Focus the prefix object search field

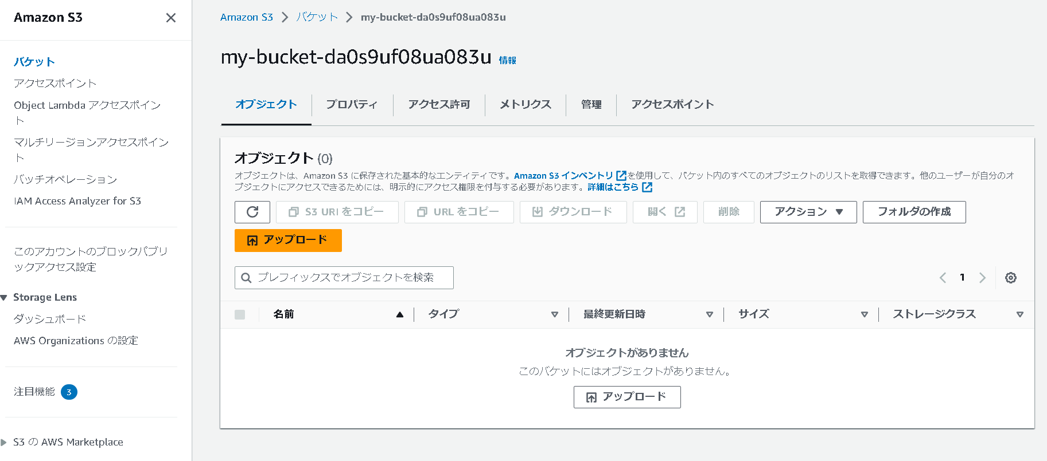(x=344, y=278)
